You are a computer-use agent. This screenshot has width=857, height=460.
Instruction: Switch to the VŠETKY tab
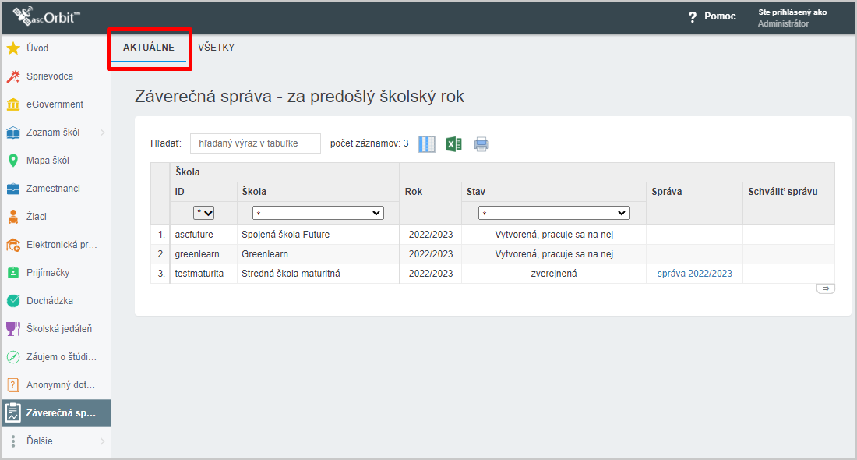(216, 48)
